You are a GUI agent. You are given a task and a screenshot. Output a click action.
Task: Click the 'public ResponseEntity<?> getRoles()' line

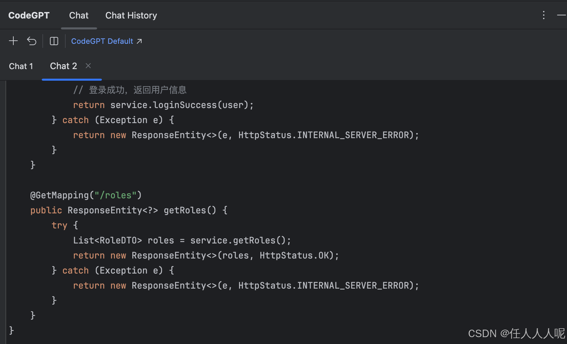[x=129, y=210]
